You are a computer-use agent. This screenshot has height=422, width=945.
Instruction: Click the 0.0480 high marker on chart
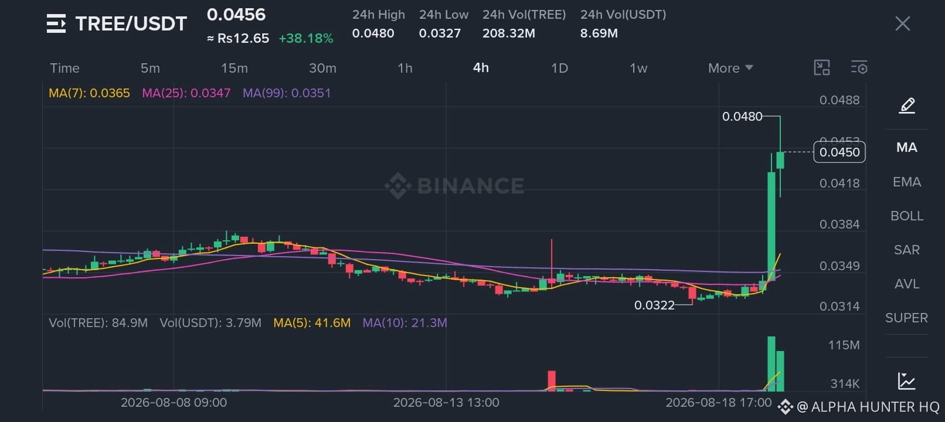click(742, 117)
